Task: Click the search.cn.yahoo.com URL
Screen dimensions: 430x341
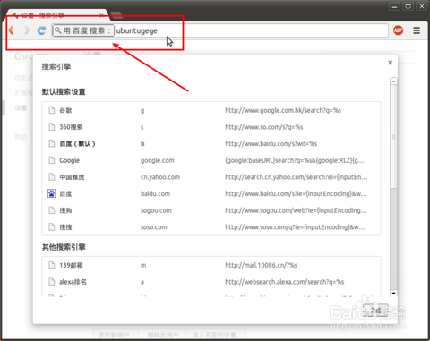Action: coord(297,177)
